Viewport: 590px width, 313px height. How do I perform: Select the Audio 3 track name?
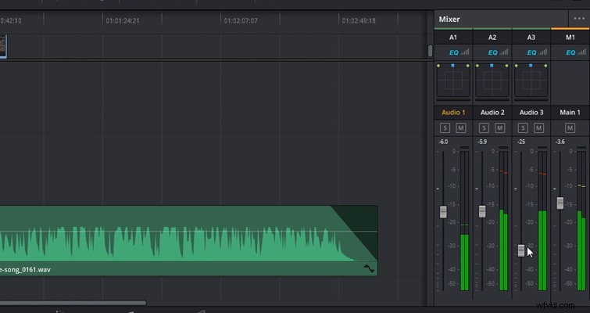coord(531,112)
